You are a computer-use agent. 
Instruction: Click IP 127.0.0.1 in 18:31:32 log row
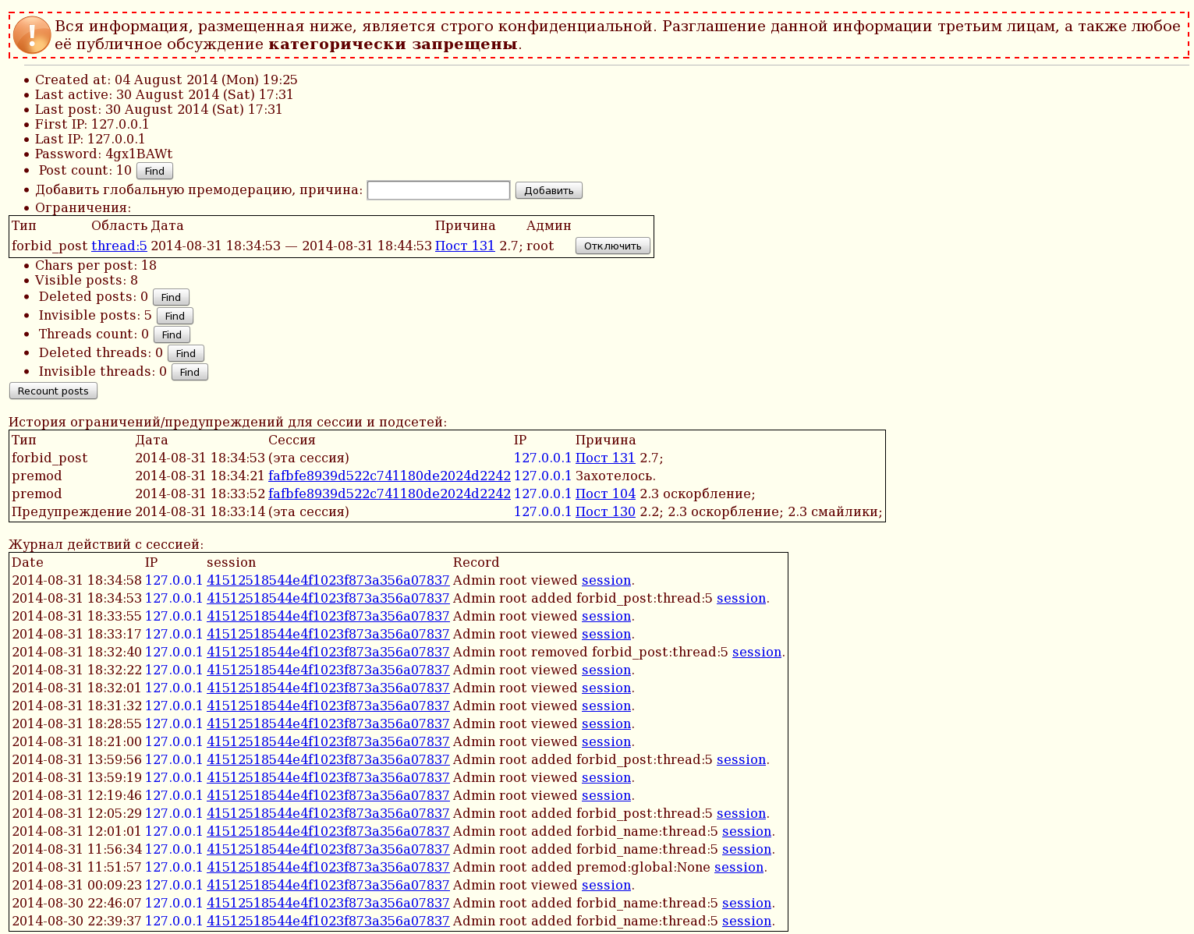[x=174, y=706]
